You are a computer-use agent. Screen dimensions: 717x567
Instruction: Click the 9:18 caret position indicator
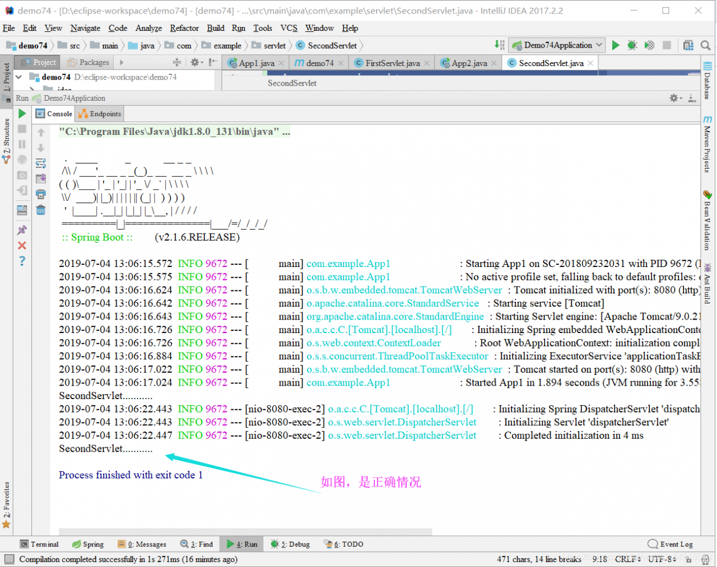pos(599,559)
